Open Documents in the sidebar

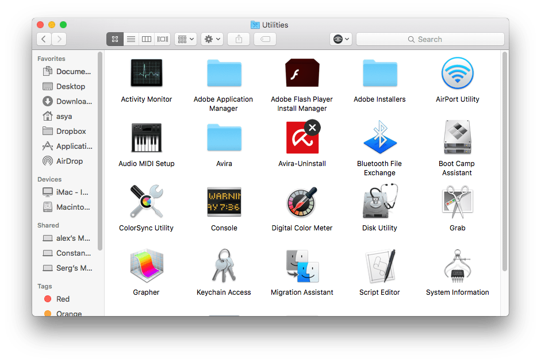(67, 71)
